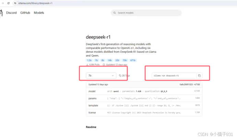Screen dimensions: 237x139
Task: Click the Readme heading
Action: (91, 127)
